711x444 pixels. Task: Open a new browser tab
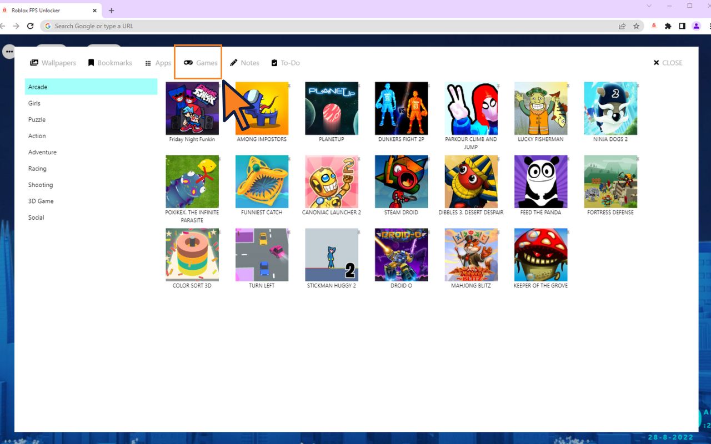(x=112, y=11)
